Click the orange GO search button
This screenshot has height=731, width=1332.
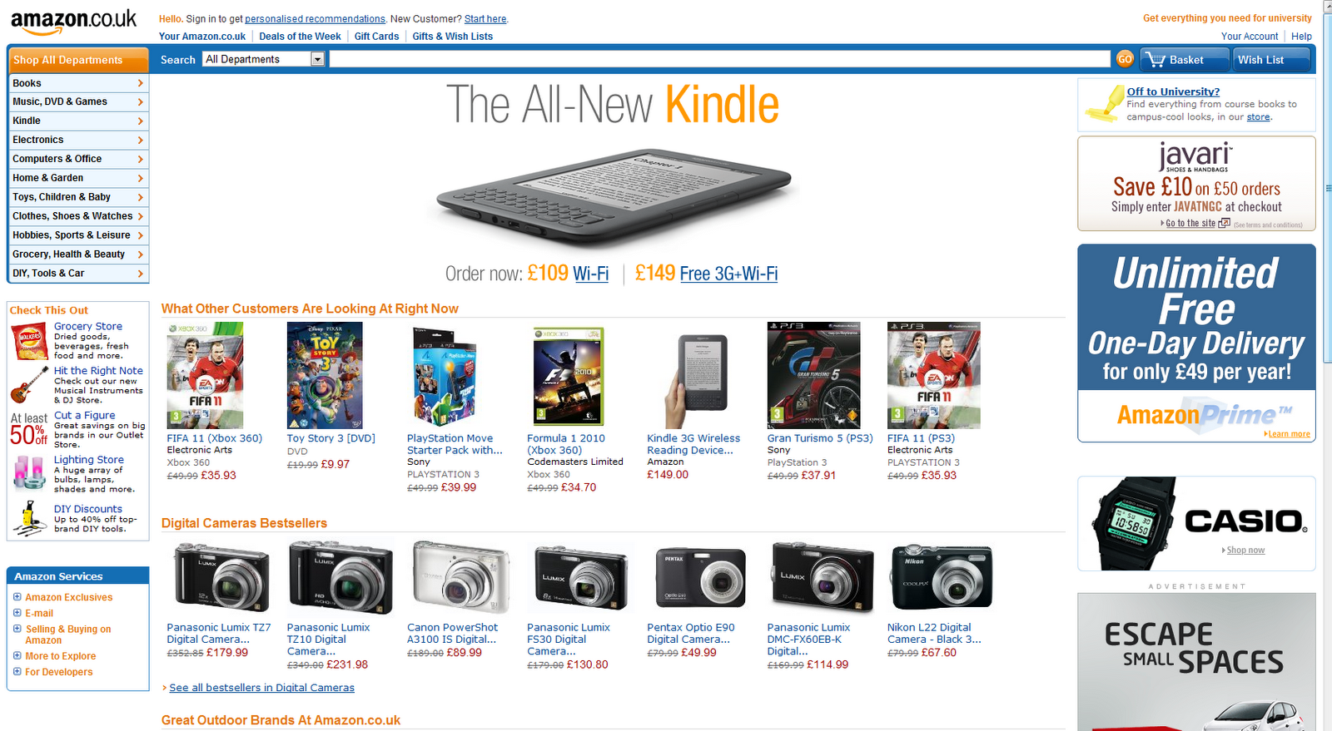click(x=1125, y=59)
